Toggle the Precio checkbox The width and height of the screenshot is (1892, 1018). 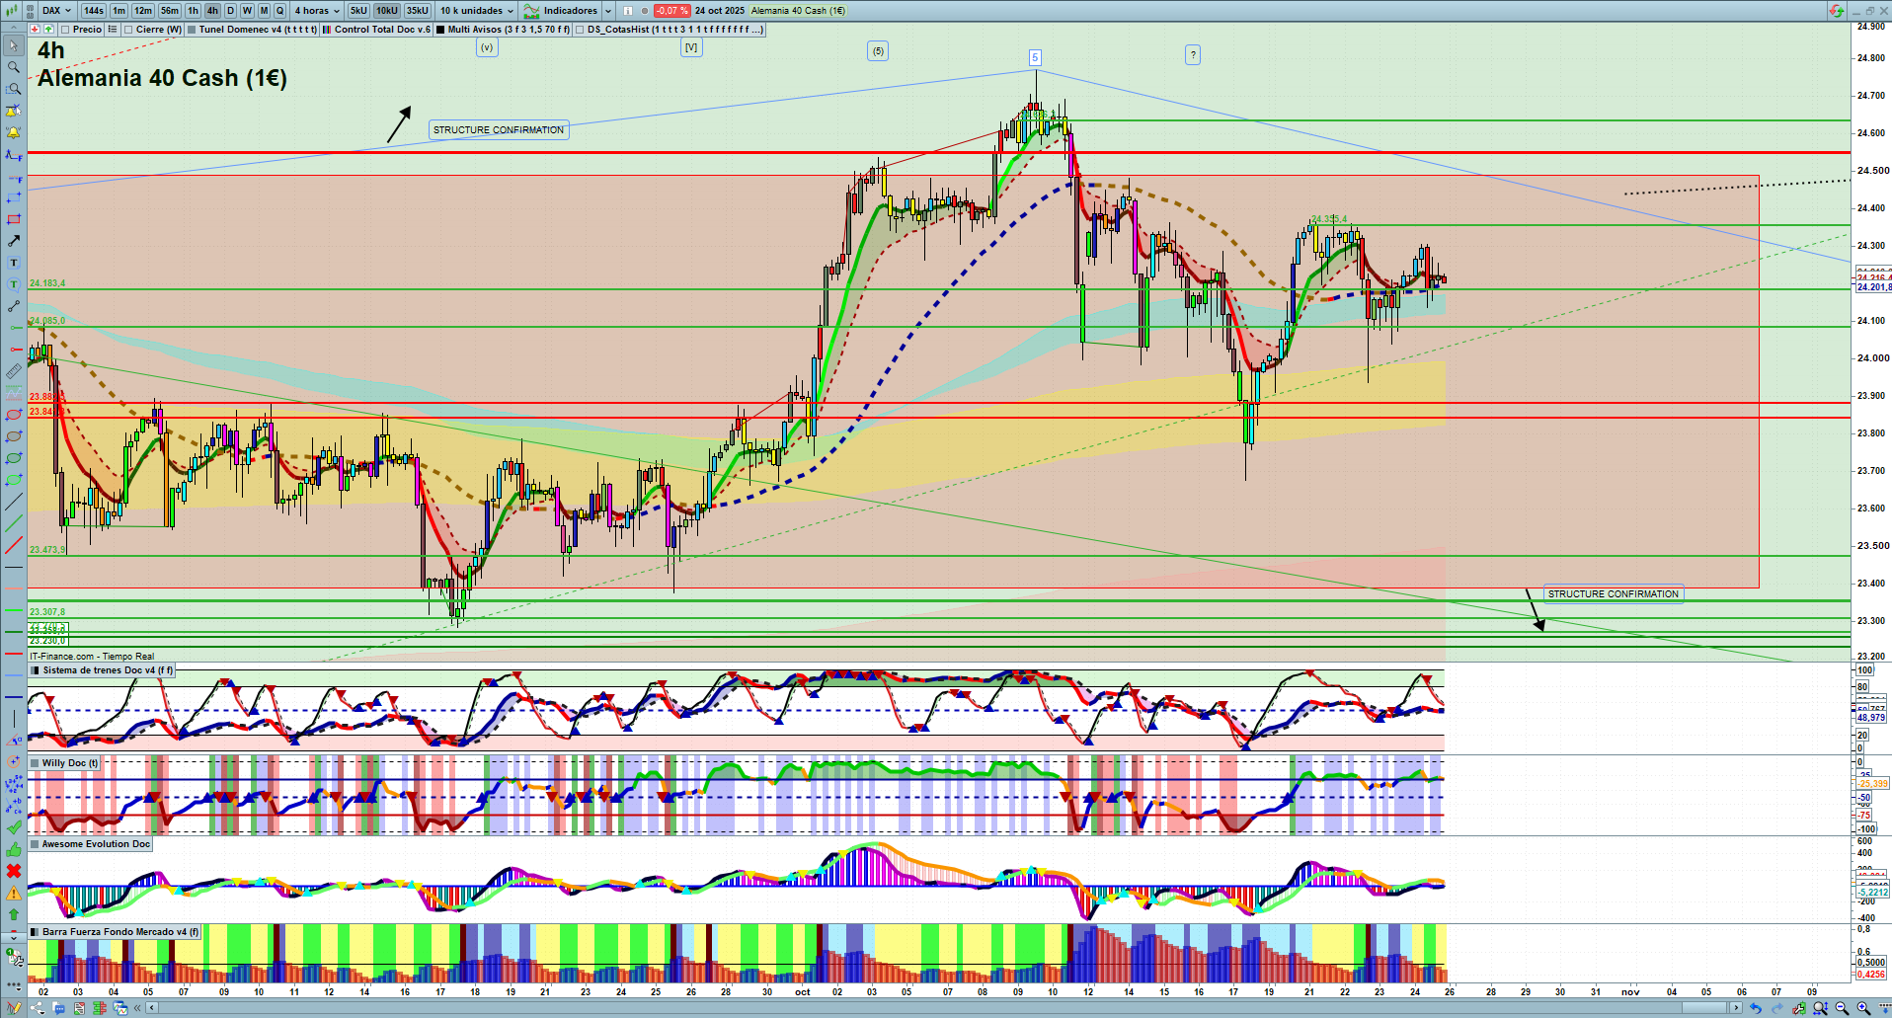point(66,30)
